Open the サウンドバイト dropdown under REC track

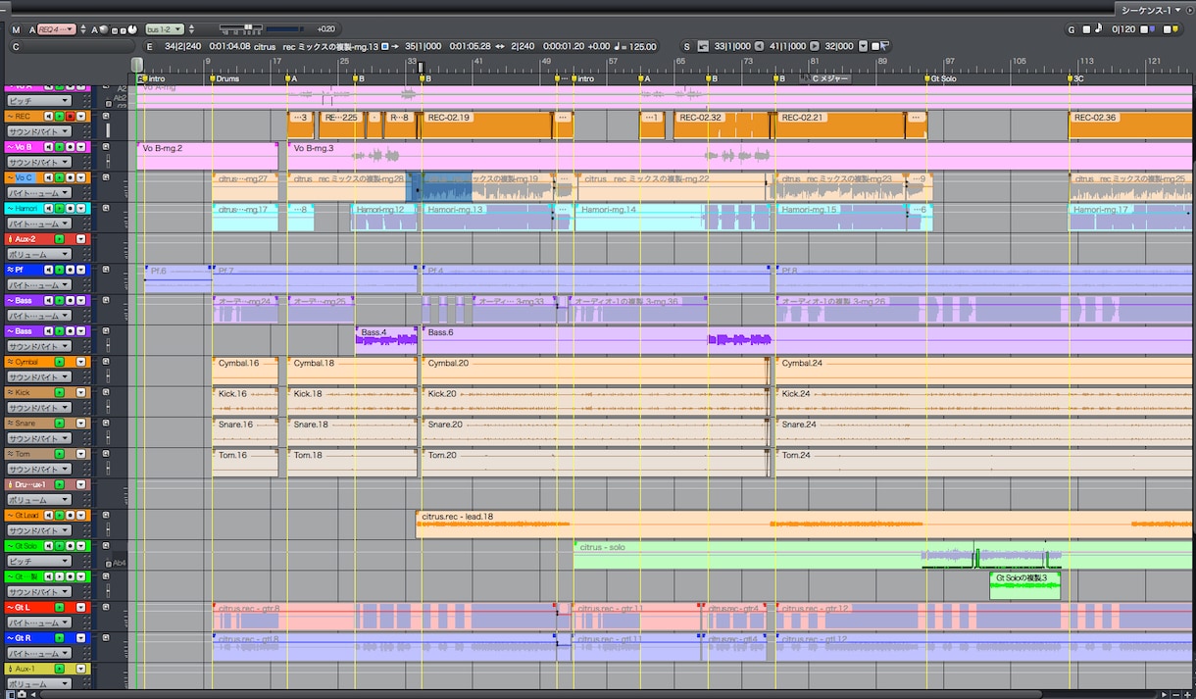tap(38, 131)
